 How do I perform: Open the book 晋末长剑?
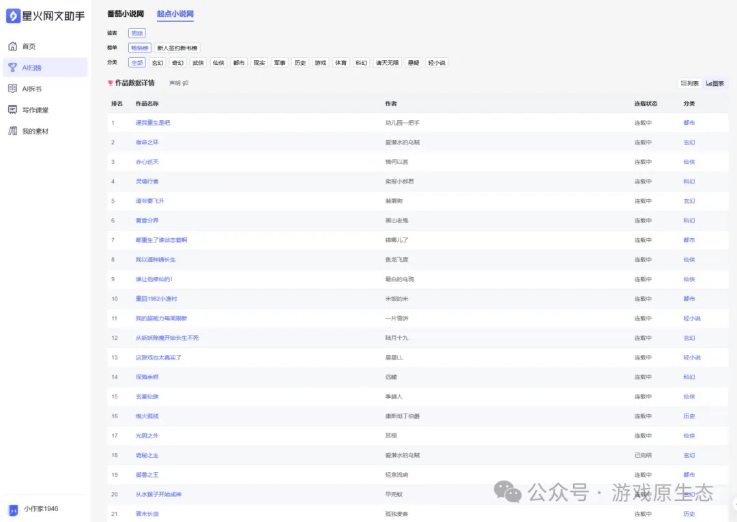coord(147,514)
